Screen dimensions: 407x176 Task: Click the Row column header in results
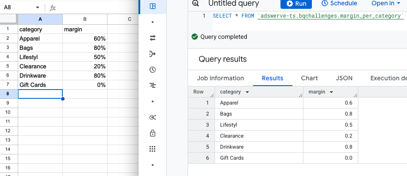point(201,92)
